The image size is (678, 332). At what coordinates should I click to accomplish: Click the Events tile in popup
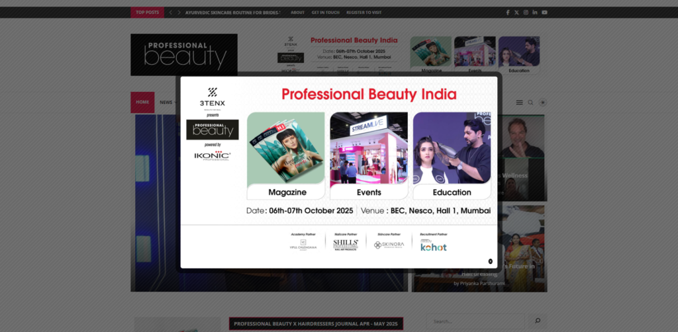[x=369, y=156]
